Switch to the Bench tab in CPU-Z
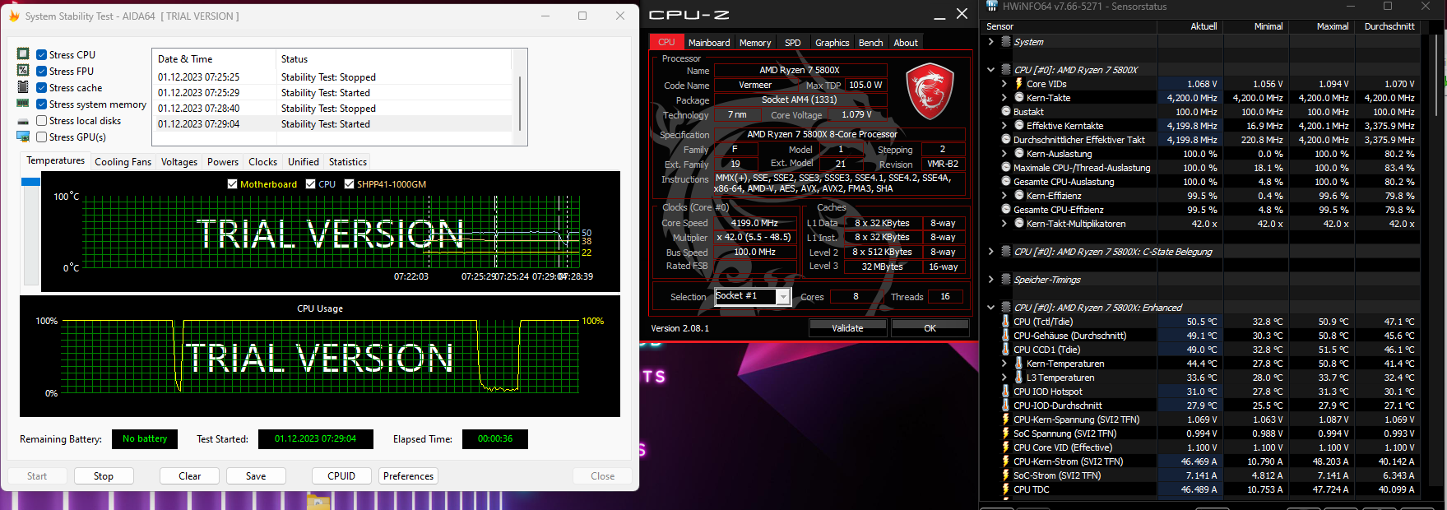This screenshot has height=510, width=1447. (x=870, y=43)
